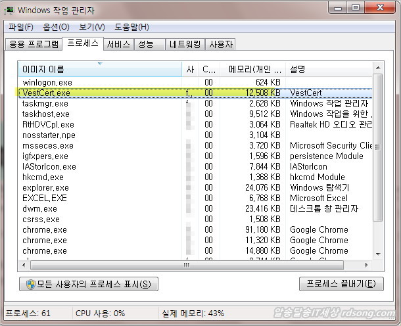Sort by the 메모리(개인 ...) column header
The width and height of the screenshot is (401, 326).
pos(255,69)
